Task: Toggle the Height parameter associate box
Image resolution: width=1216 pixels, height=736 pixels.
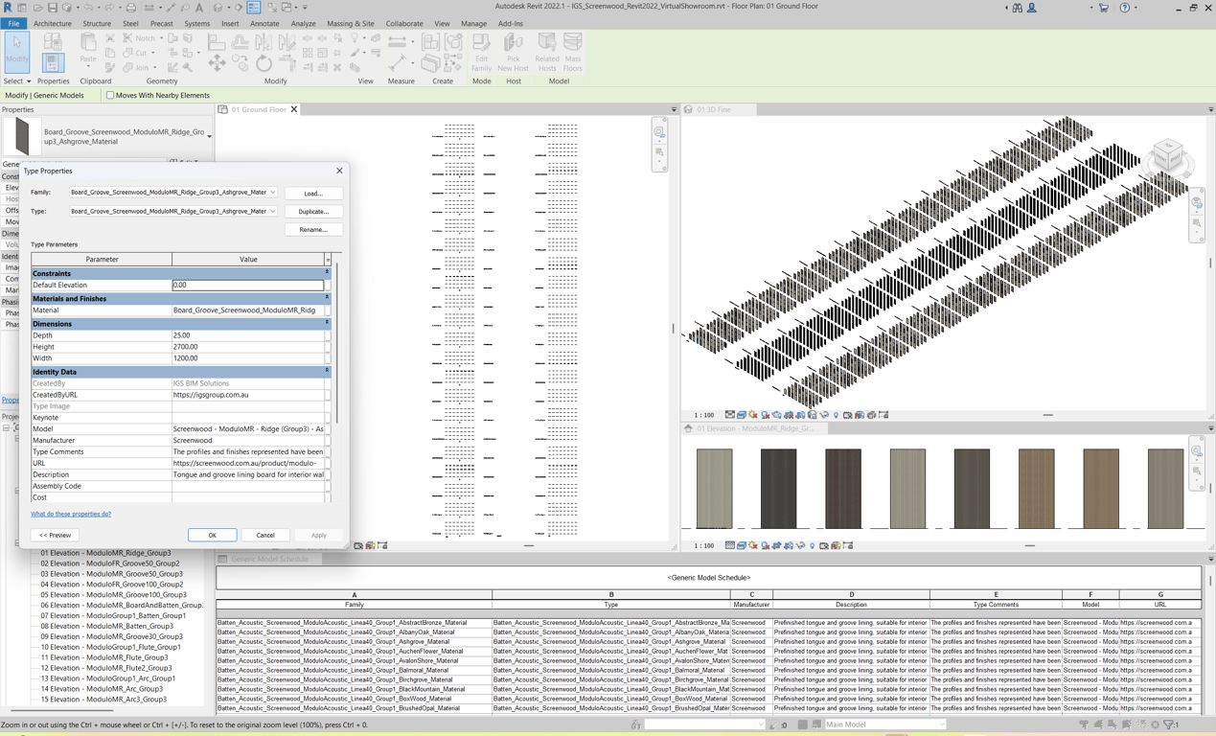Action: (328, 347)
